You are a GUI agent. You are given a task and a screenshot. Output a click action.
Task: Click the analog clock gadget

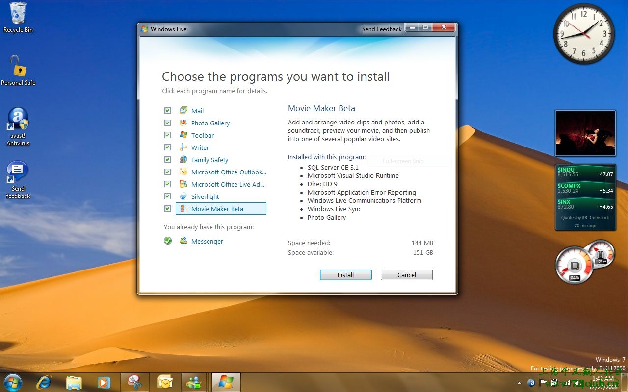click(x=584, y=34)
